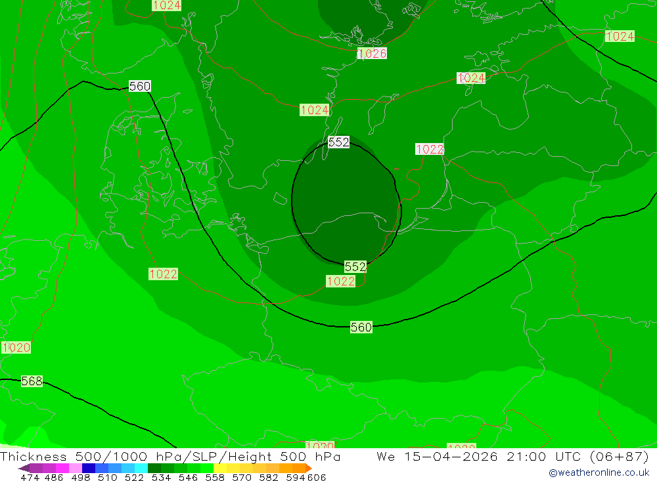The width and height of the screenshot is (657, 481).
Task: Click the We 15-04-2026 21:00 UTC timestamp
Action: 512,456
